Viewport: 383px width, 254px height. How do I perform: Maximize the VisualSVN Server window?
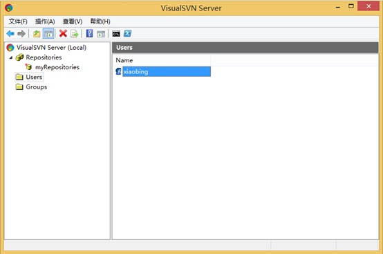tap(351, 6)
